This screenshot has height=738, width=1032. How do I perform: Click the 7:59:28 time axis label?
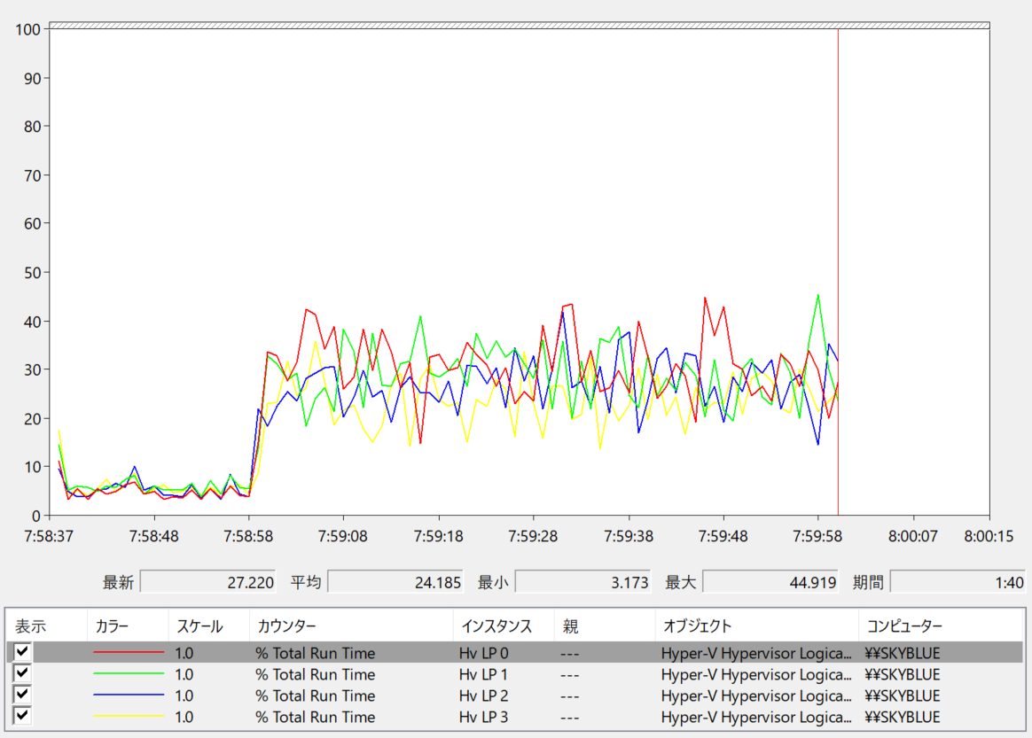coord(533,536)
